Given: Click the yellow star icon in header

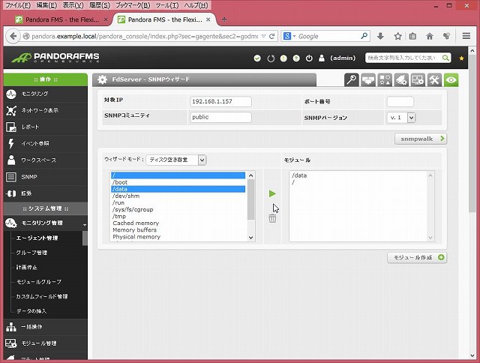Looking at the screenshot, I should [461, 58].
